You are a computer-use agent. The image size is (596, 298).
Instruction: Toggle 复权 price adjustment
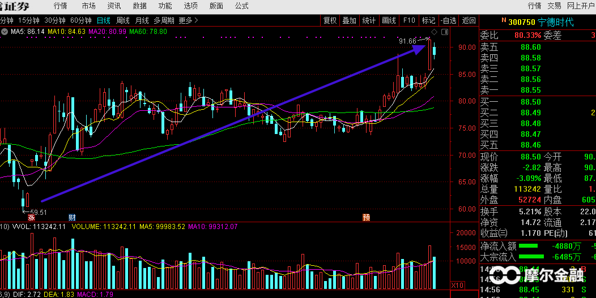[x=330, y=20]
